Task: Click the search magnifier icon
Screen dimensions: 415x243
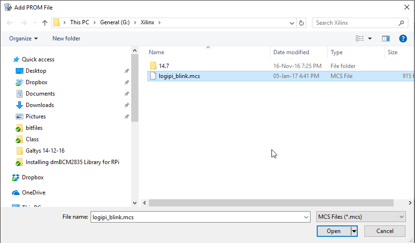Action: [402, 23]
